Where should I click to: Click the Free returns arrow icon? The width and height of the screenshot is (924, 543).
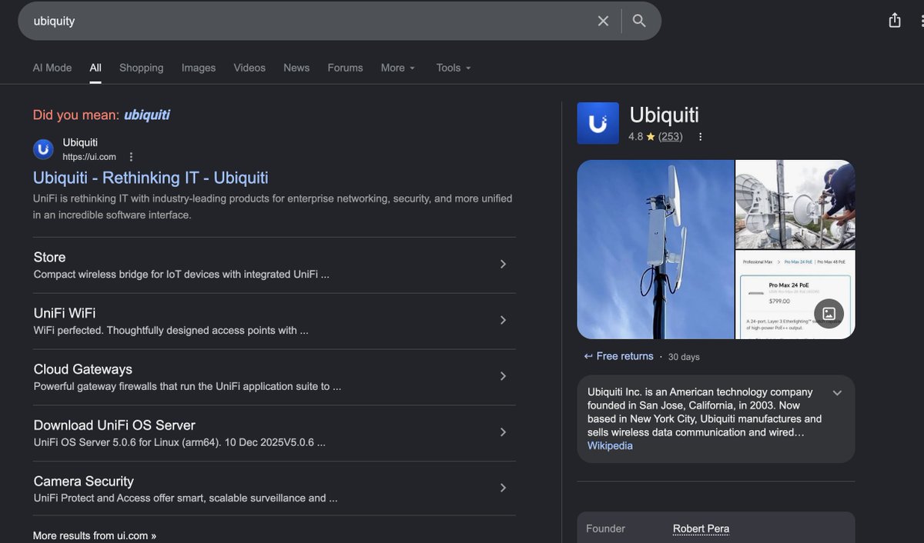[x=588, y=356]
